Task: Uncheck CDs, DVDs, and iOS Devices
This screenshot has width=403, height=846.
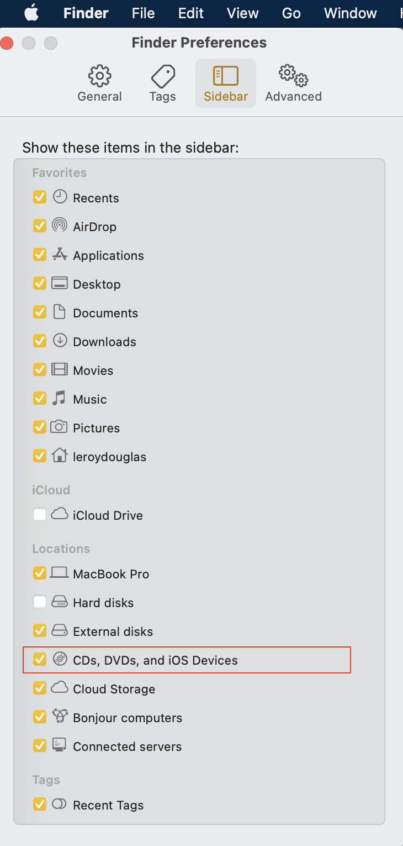Action: (40, 660)
